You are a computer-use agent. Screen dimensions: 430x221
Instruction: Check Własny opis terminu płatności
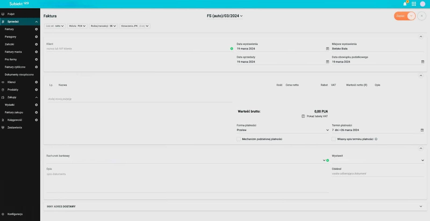pyautogui.click(x=334, y=139)
